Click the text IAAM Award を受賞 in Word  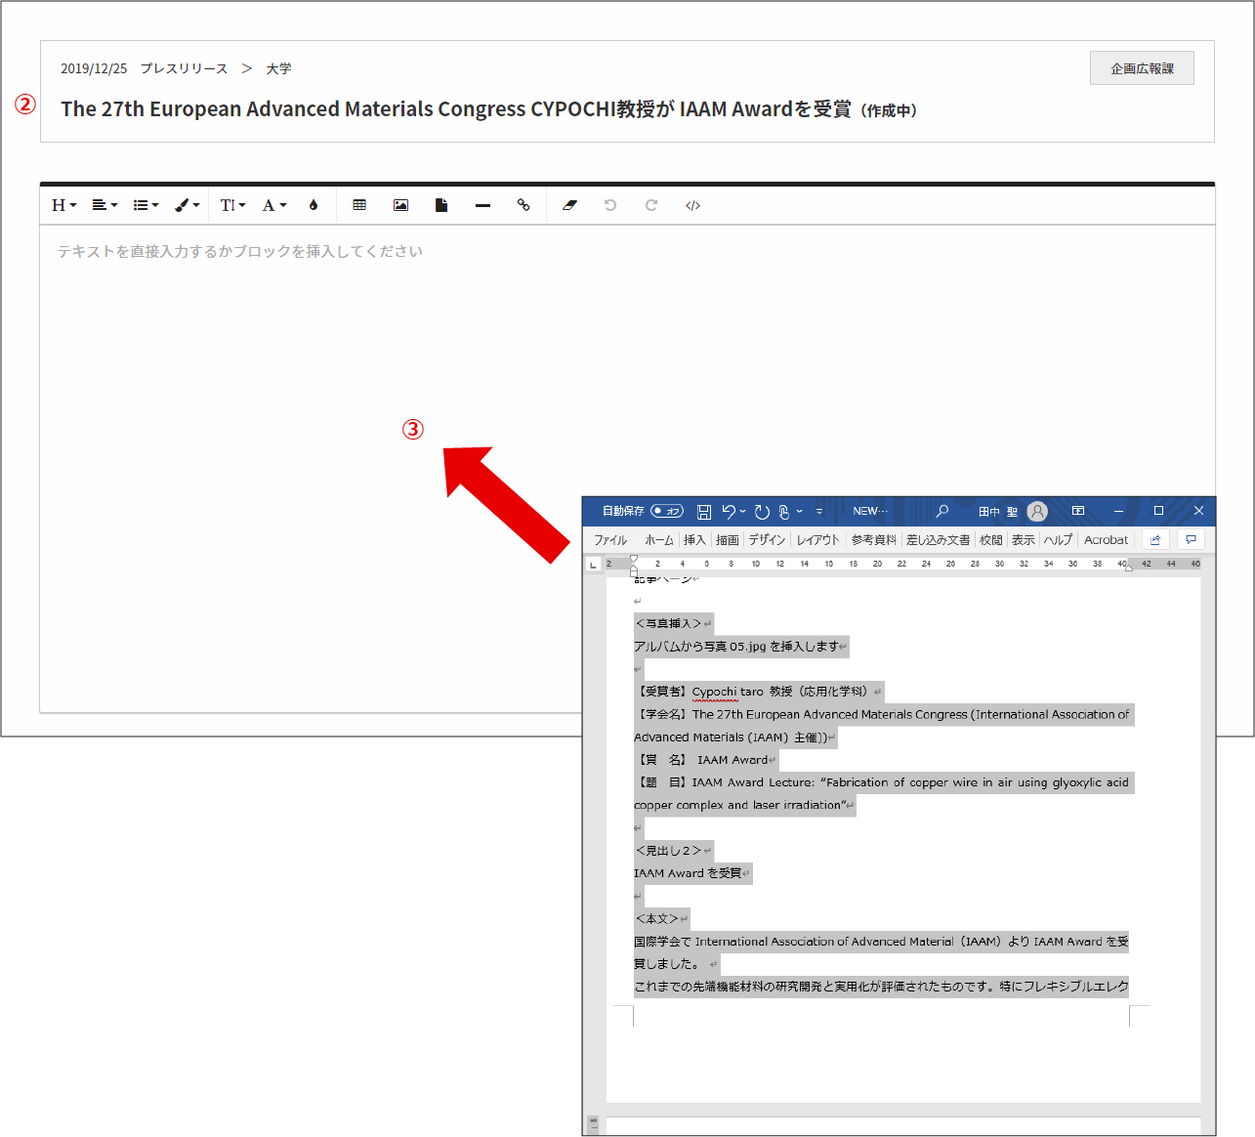click(x=688, y=873)
